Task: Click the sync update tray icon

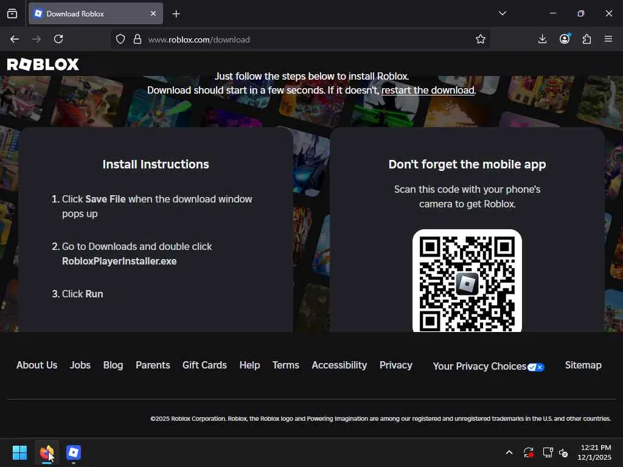Action: click(529, 452)
